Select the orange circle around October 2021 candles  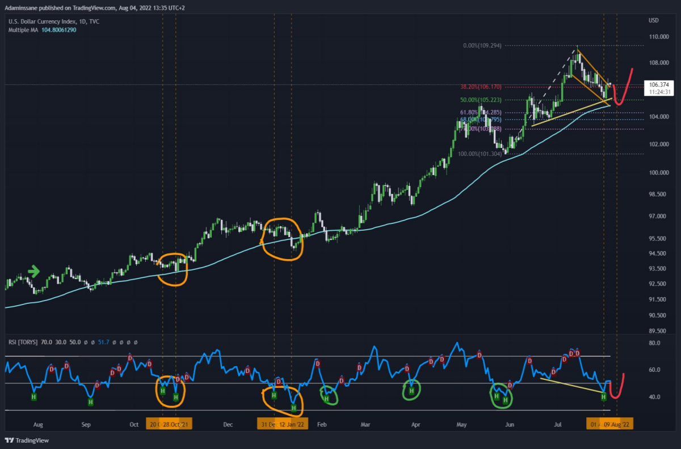pyautogui.click(x=171, y=269)
